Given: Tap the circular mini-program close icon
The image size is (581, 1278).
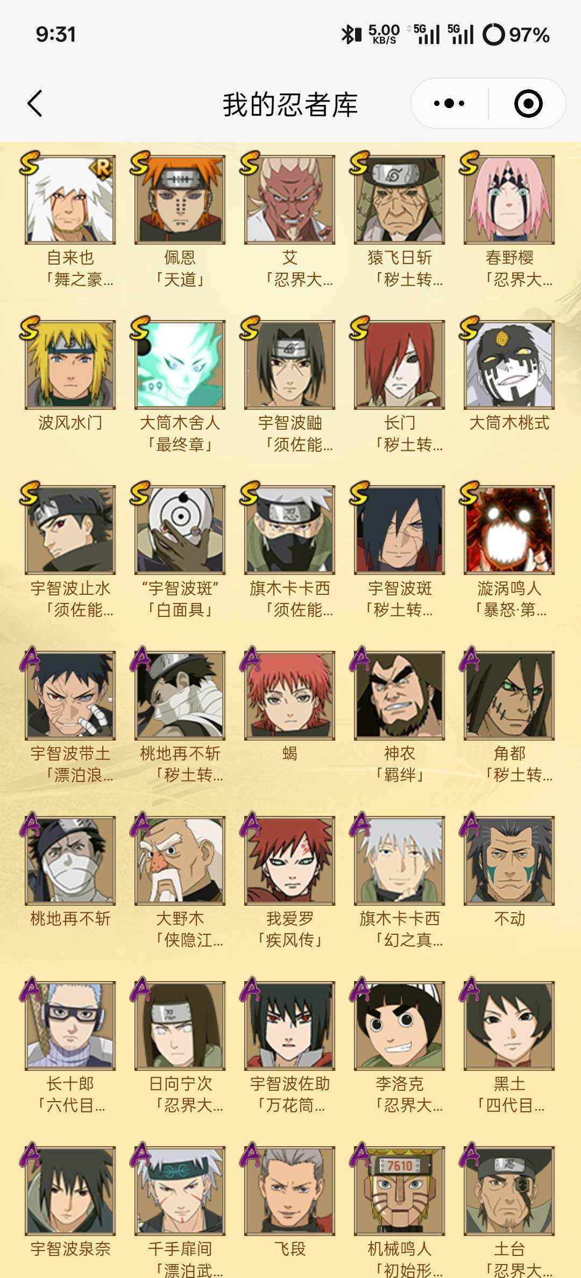Looking at the screenshot, I should coord(528,103).
